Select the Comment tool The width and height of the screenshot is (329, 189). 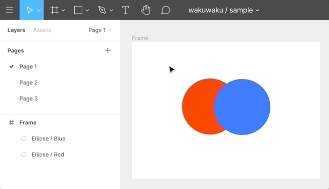click(x=166, y=10)
